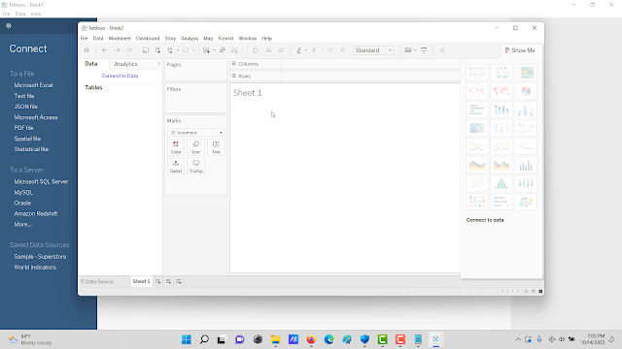Switch to the Analytics tab
Image resolution: width=622 pixels, height=349 pixels.
tap(125, 64)
